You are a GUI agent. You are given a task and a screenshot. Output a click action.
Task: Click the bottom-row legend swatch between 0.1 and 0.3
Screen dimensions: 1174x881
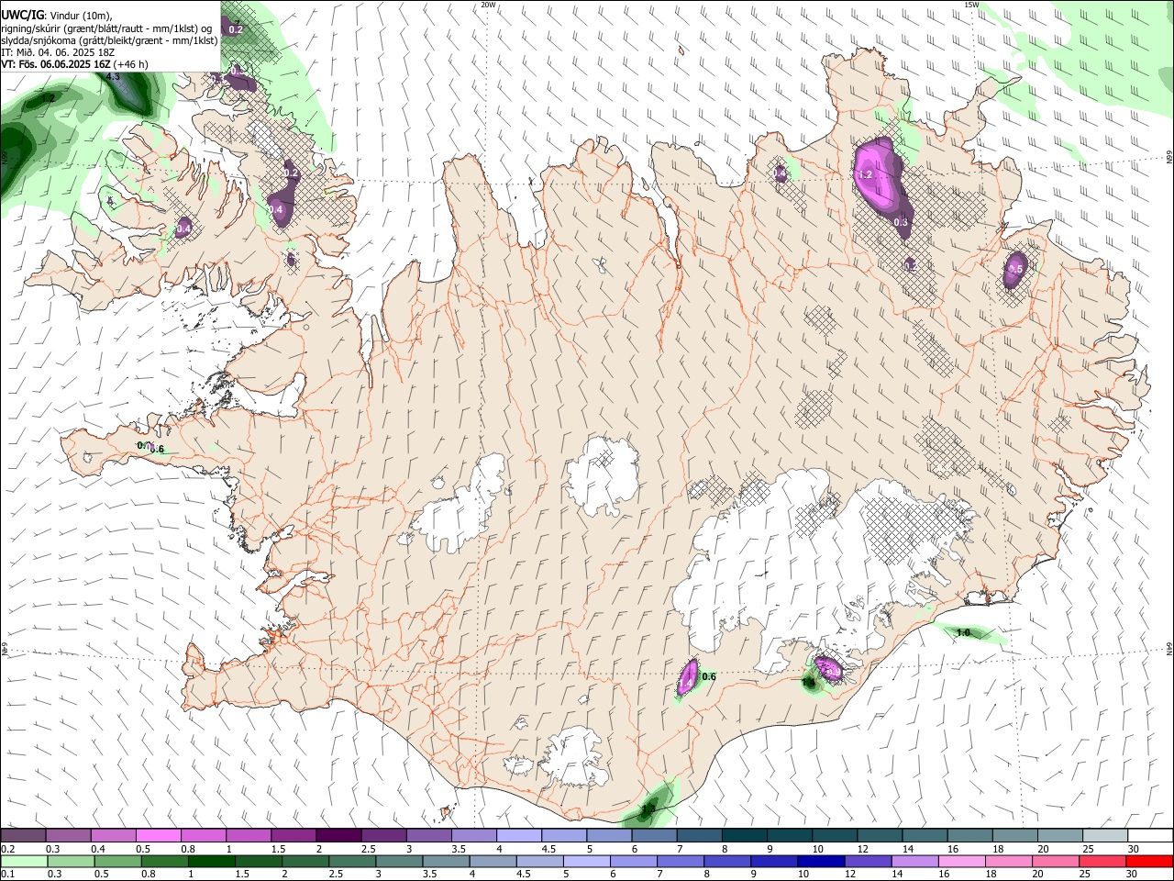tap(25, 862)
